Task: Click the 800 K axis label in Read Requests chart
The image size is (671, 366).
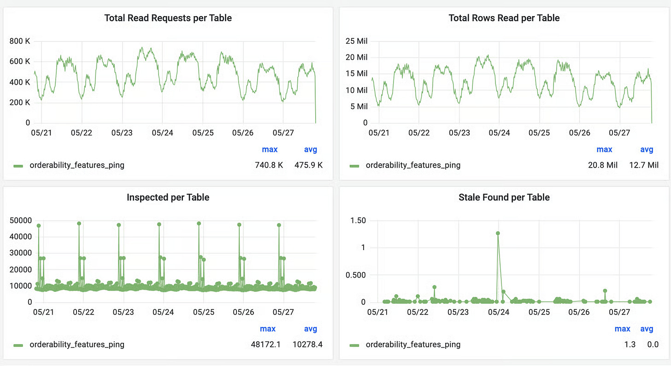Action: pyautogui.click(x=20, y=41)
